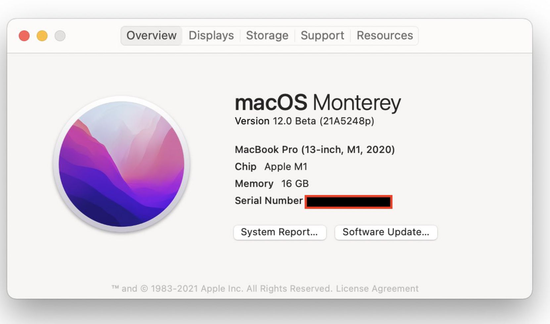The height and width of the screenshot is (324, 550).
Task: Click the version 12.0 Beta text
Action: (304, 121)
